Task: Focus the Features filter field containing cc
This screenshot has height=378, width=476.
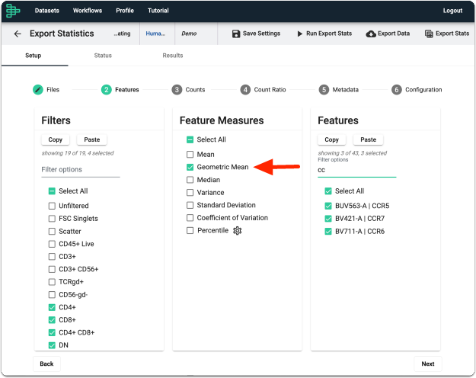Action: pos(356,171)
